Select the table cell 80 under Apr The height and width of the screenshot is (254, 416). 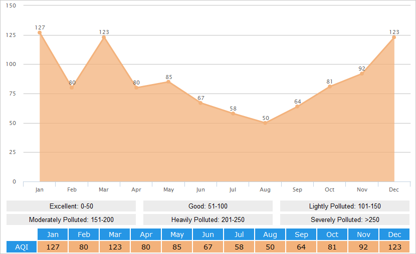click(x=146, y=247)
